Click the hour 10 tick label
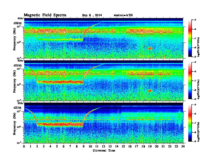218x168 pixels. coord(90,146)
